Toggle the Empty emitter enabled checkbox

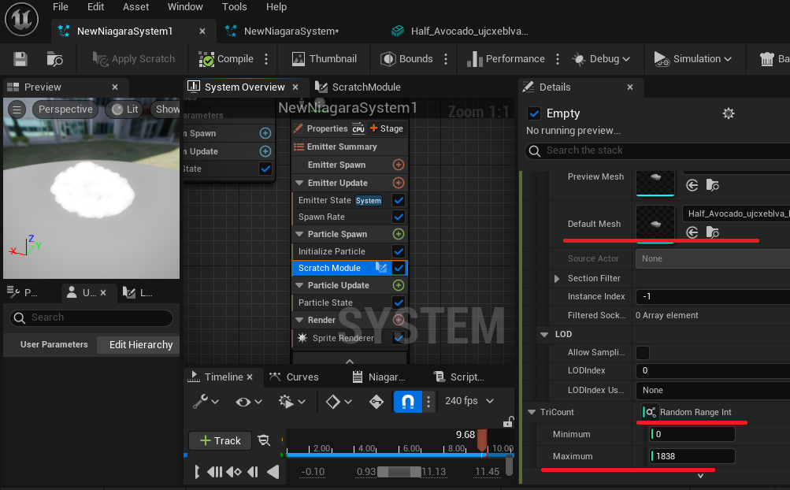coord(534,113)
